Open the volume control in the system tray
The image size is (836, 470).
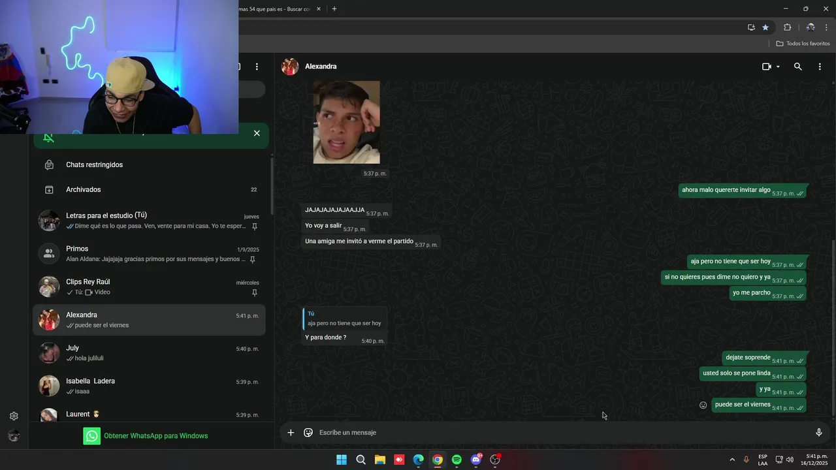point(790,460)
